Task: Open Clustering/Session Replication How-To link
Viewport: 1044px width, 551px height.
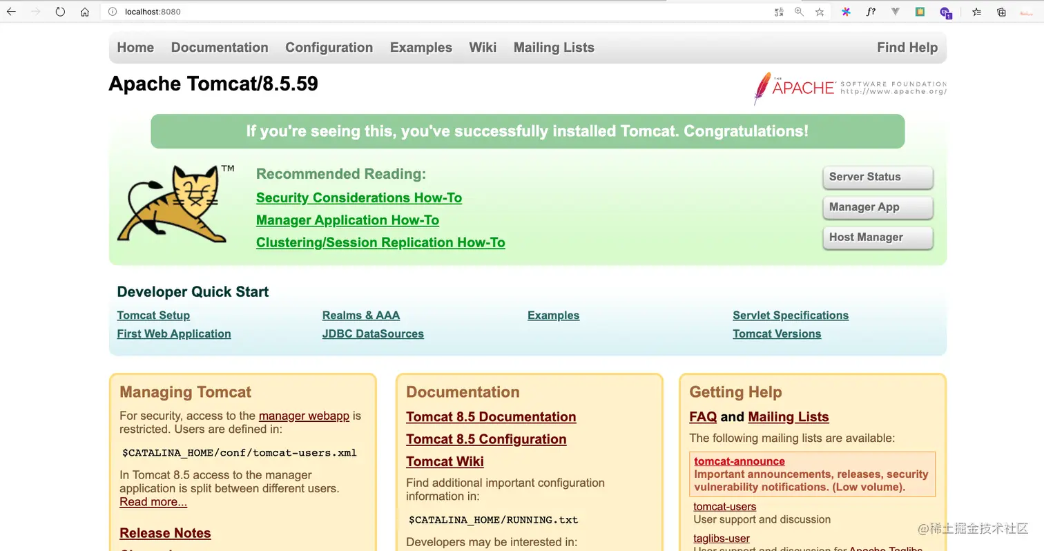Action: (x=380, y=242)
